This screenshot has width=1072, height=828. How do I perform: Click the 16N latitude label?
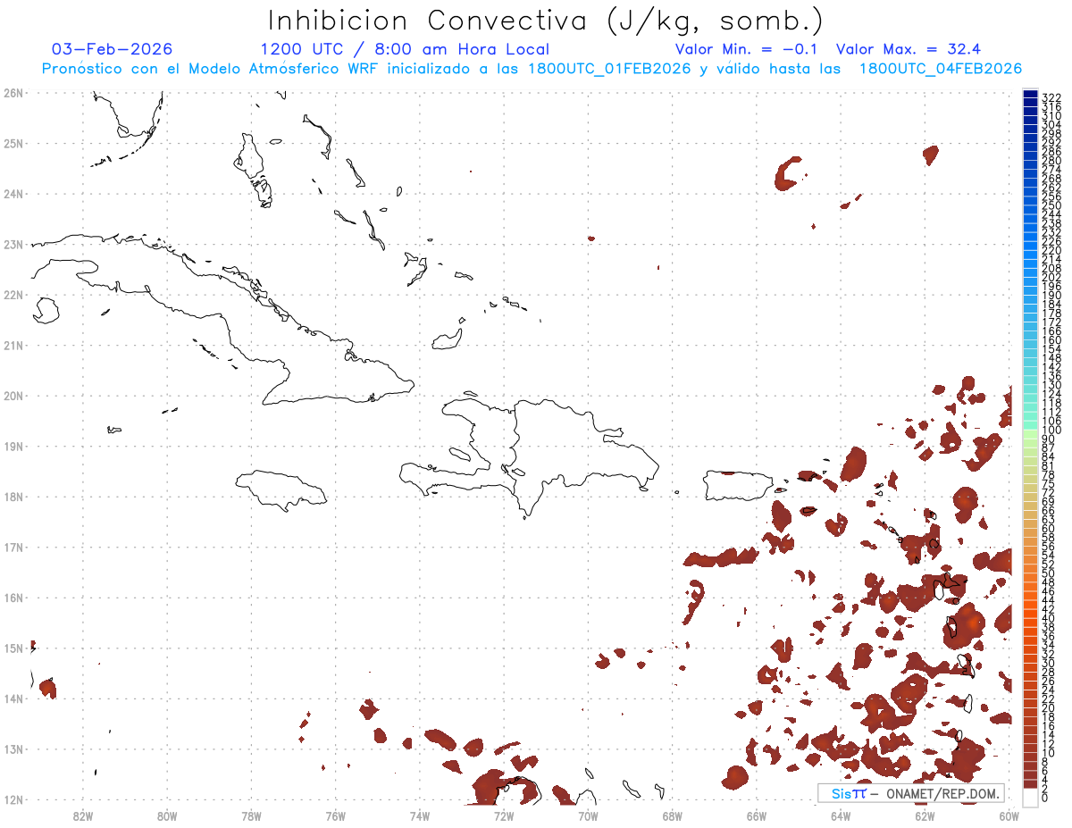(x=13, y=598)
